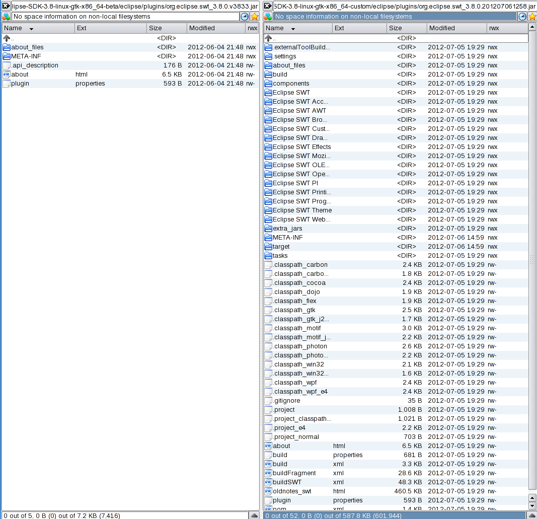The height and width of the screenshot is (519, 537).
Task: Click right pane space information bar
Action: click(395, 17)
